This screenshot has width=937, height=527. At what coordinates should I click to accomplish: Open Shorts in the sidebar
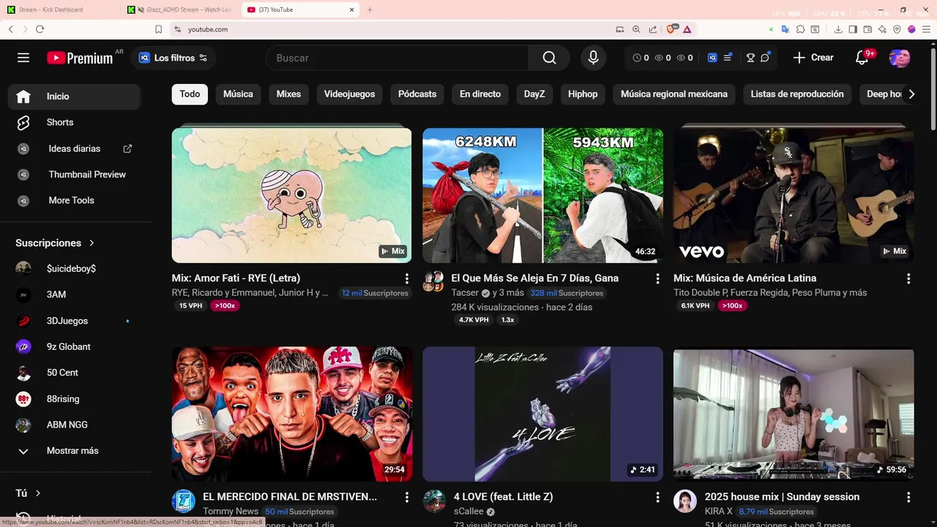[x=74, y=122]
